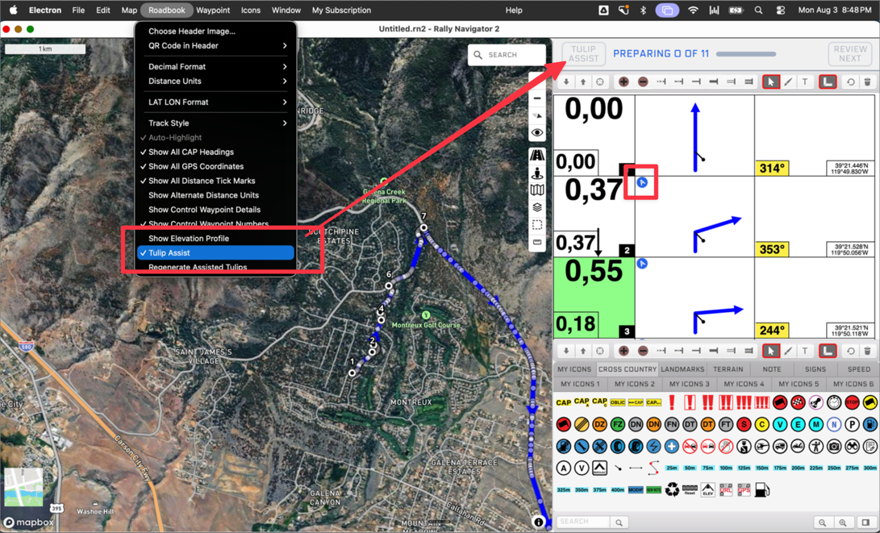Click the street-view person icon on map
This screenshot has height=533, width=880.
click(x=537, y=173)
